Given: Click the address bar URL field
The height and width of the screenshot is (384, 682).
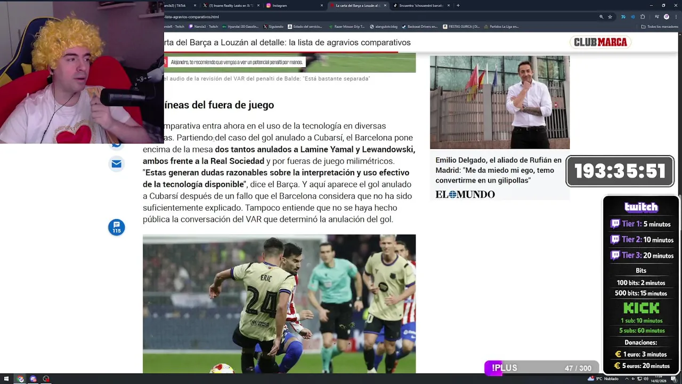Looking at the screenshot, I should [x=373, y=17].
